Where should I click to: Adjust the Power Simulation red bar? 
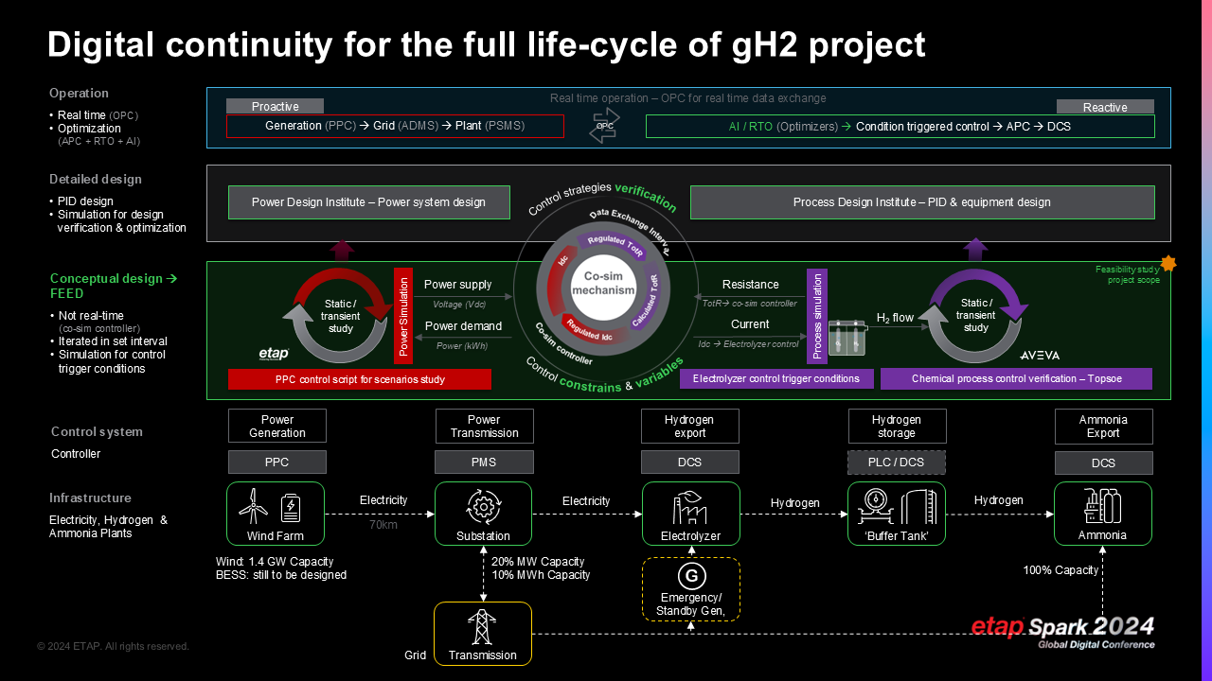click(x=401, y=315)
